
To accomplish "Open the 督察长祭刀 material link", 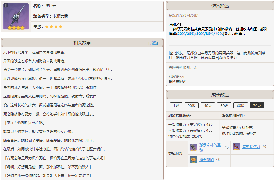I will point(251,147).
